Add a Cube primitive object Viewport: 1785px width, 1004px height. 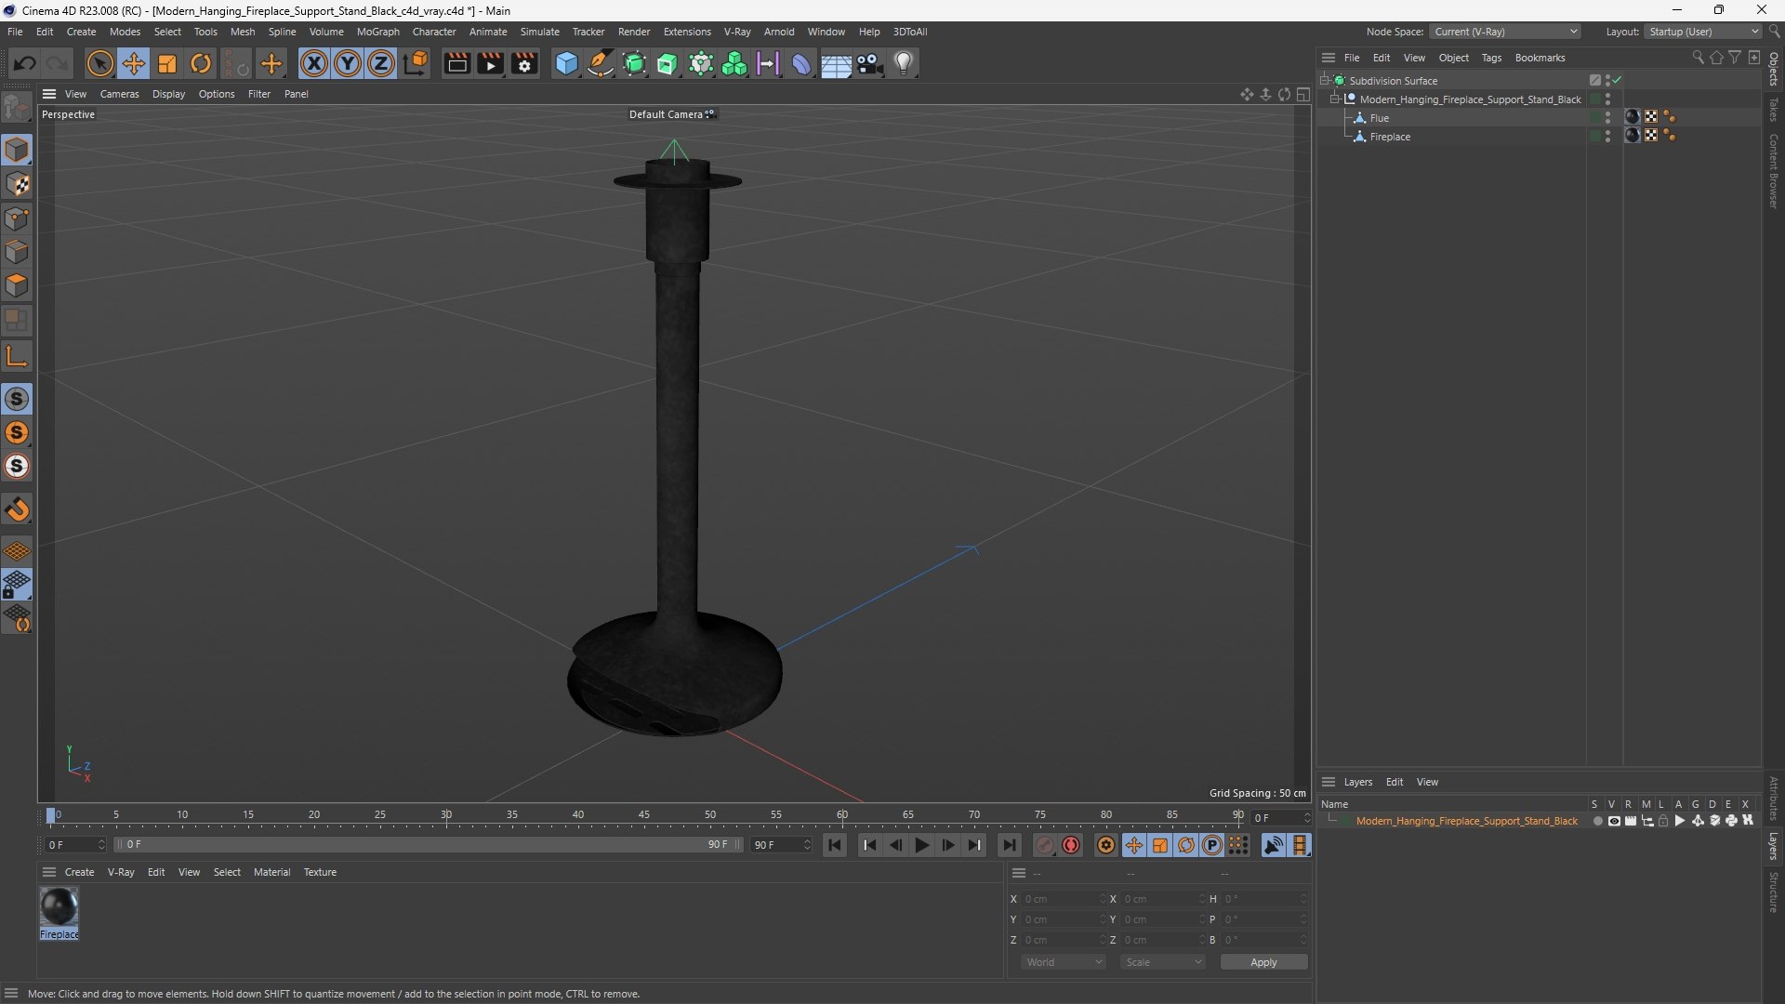coord(566,63)
